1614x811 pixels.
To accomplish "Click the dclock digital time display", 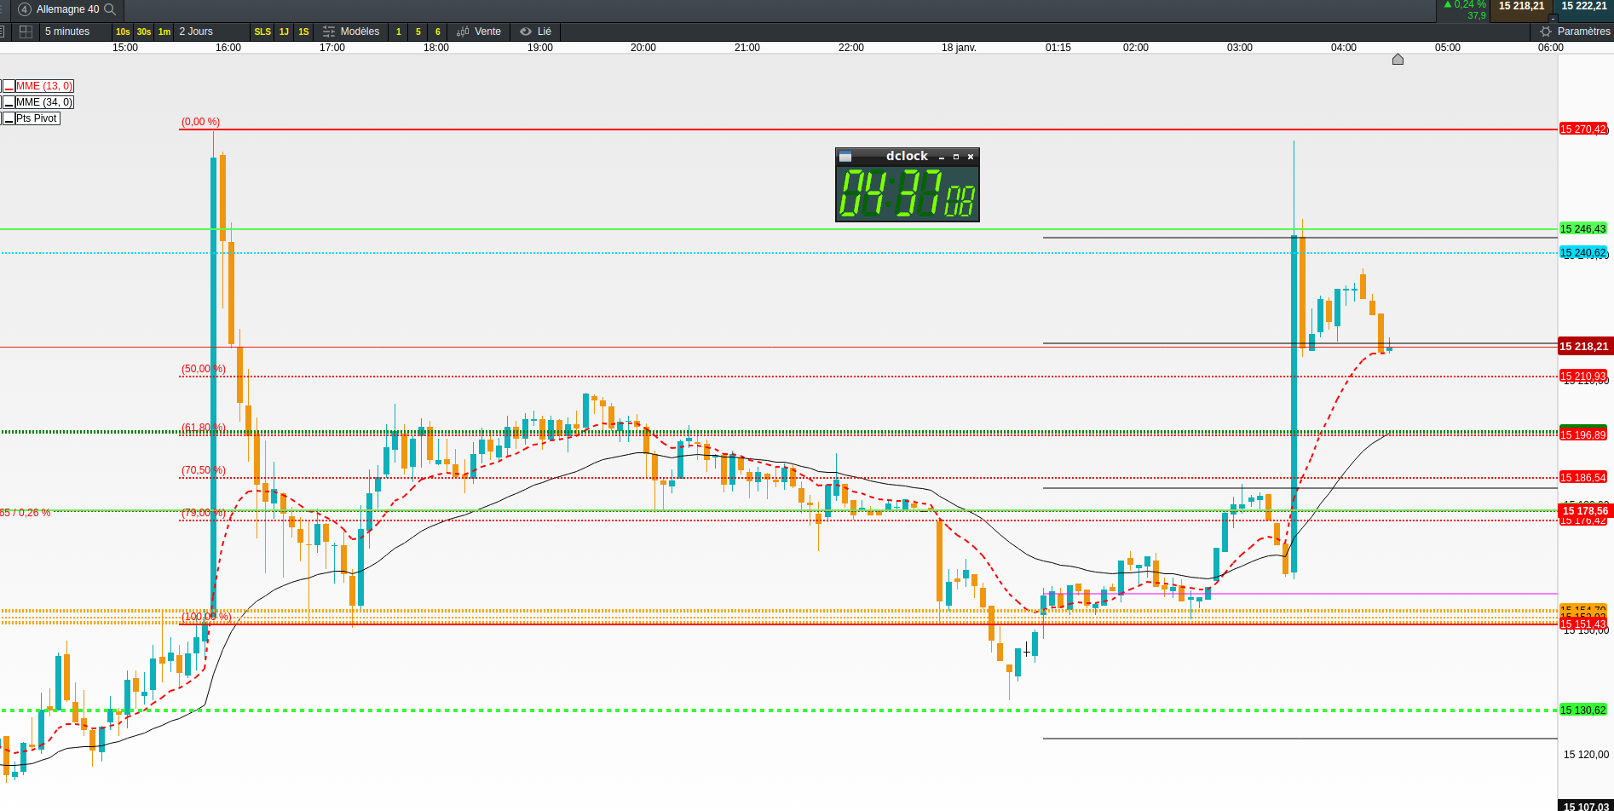I will click(908, 193).
